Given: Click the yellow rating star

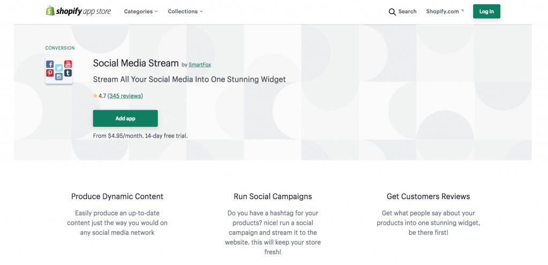Looking at the screenshot, I should click(x=95, y=96).
